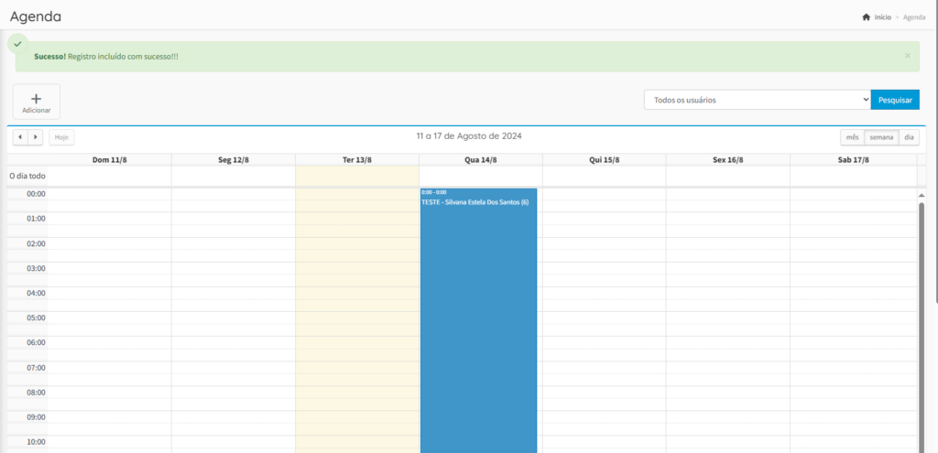Click the Início breadcrumb link
Image resolution: width=938 pixels, height=453 pixels.
883,17
